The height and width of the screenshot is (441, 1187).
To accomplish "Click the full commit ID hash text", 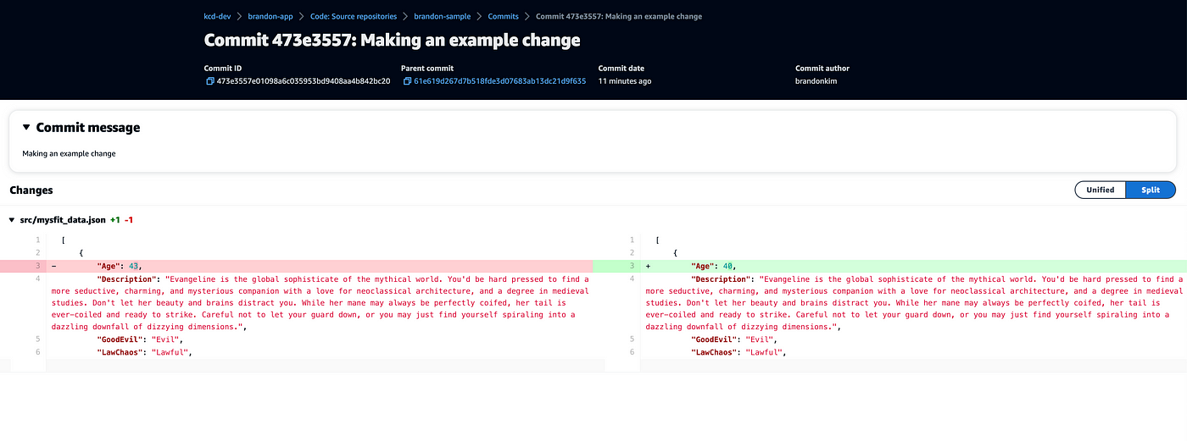I will point(303,81).
